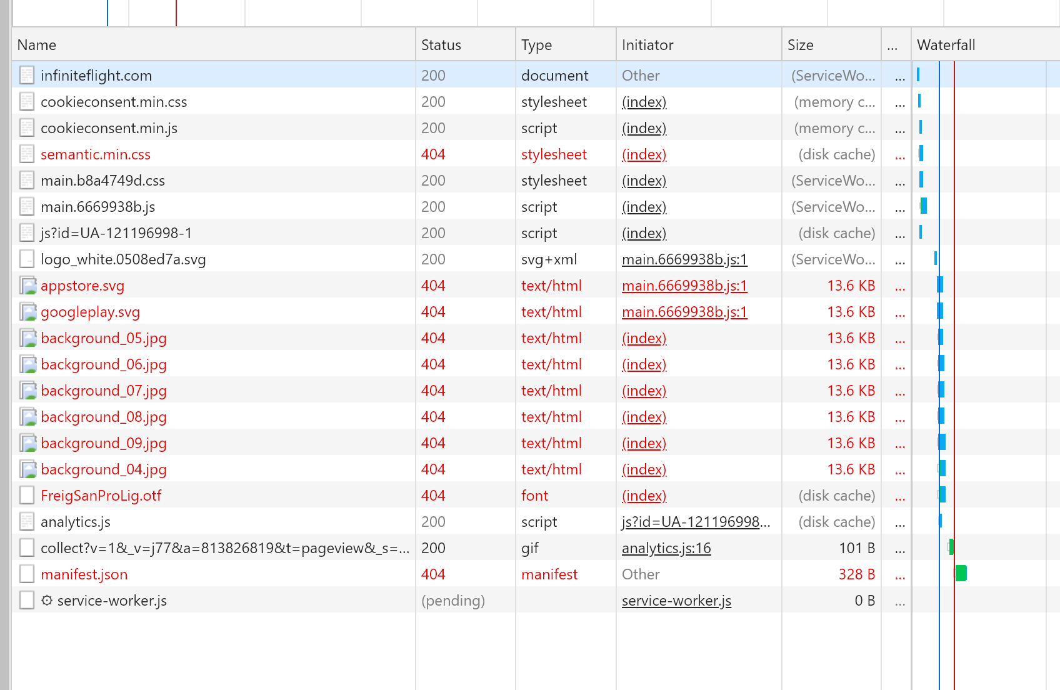Screen dimensions: 1060x690
Task: Click the waterfall bar for infiniteflight.com
Action: 918,74
